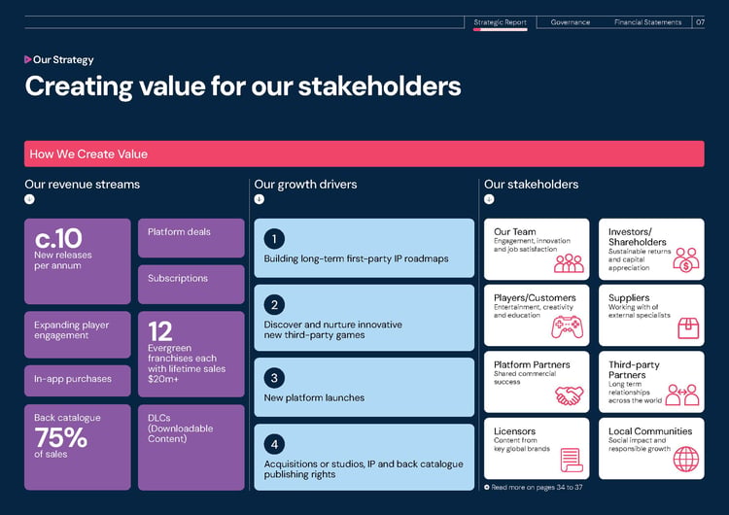The height and width of the screenshot is (515, 729).
Task: Click the handshake icon in Platform Partners
Action: [x=569, y=395]
